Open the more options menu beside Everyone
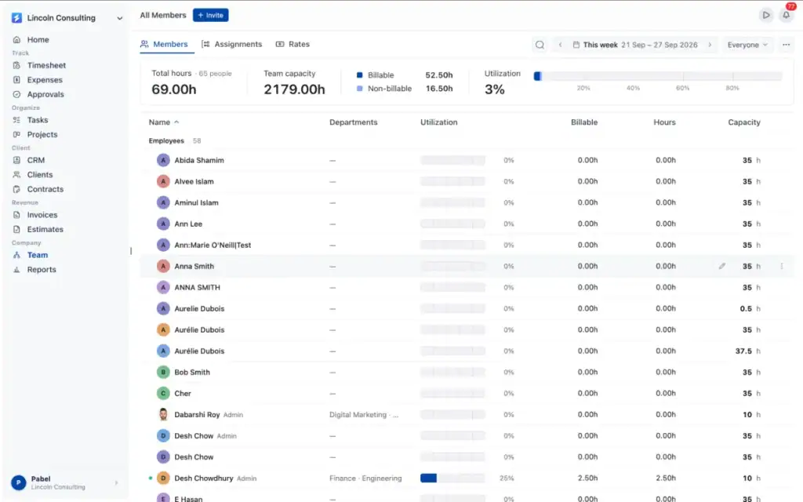Image resolution: width=803 pixels, height=502 pixels. pos(786,45)
